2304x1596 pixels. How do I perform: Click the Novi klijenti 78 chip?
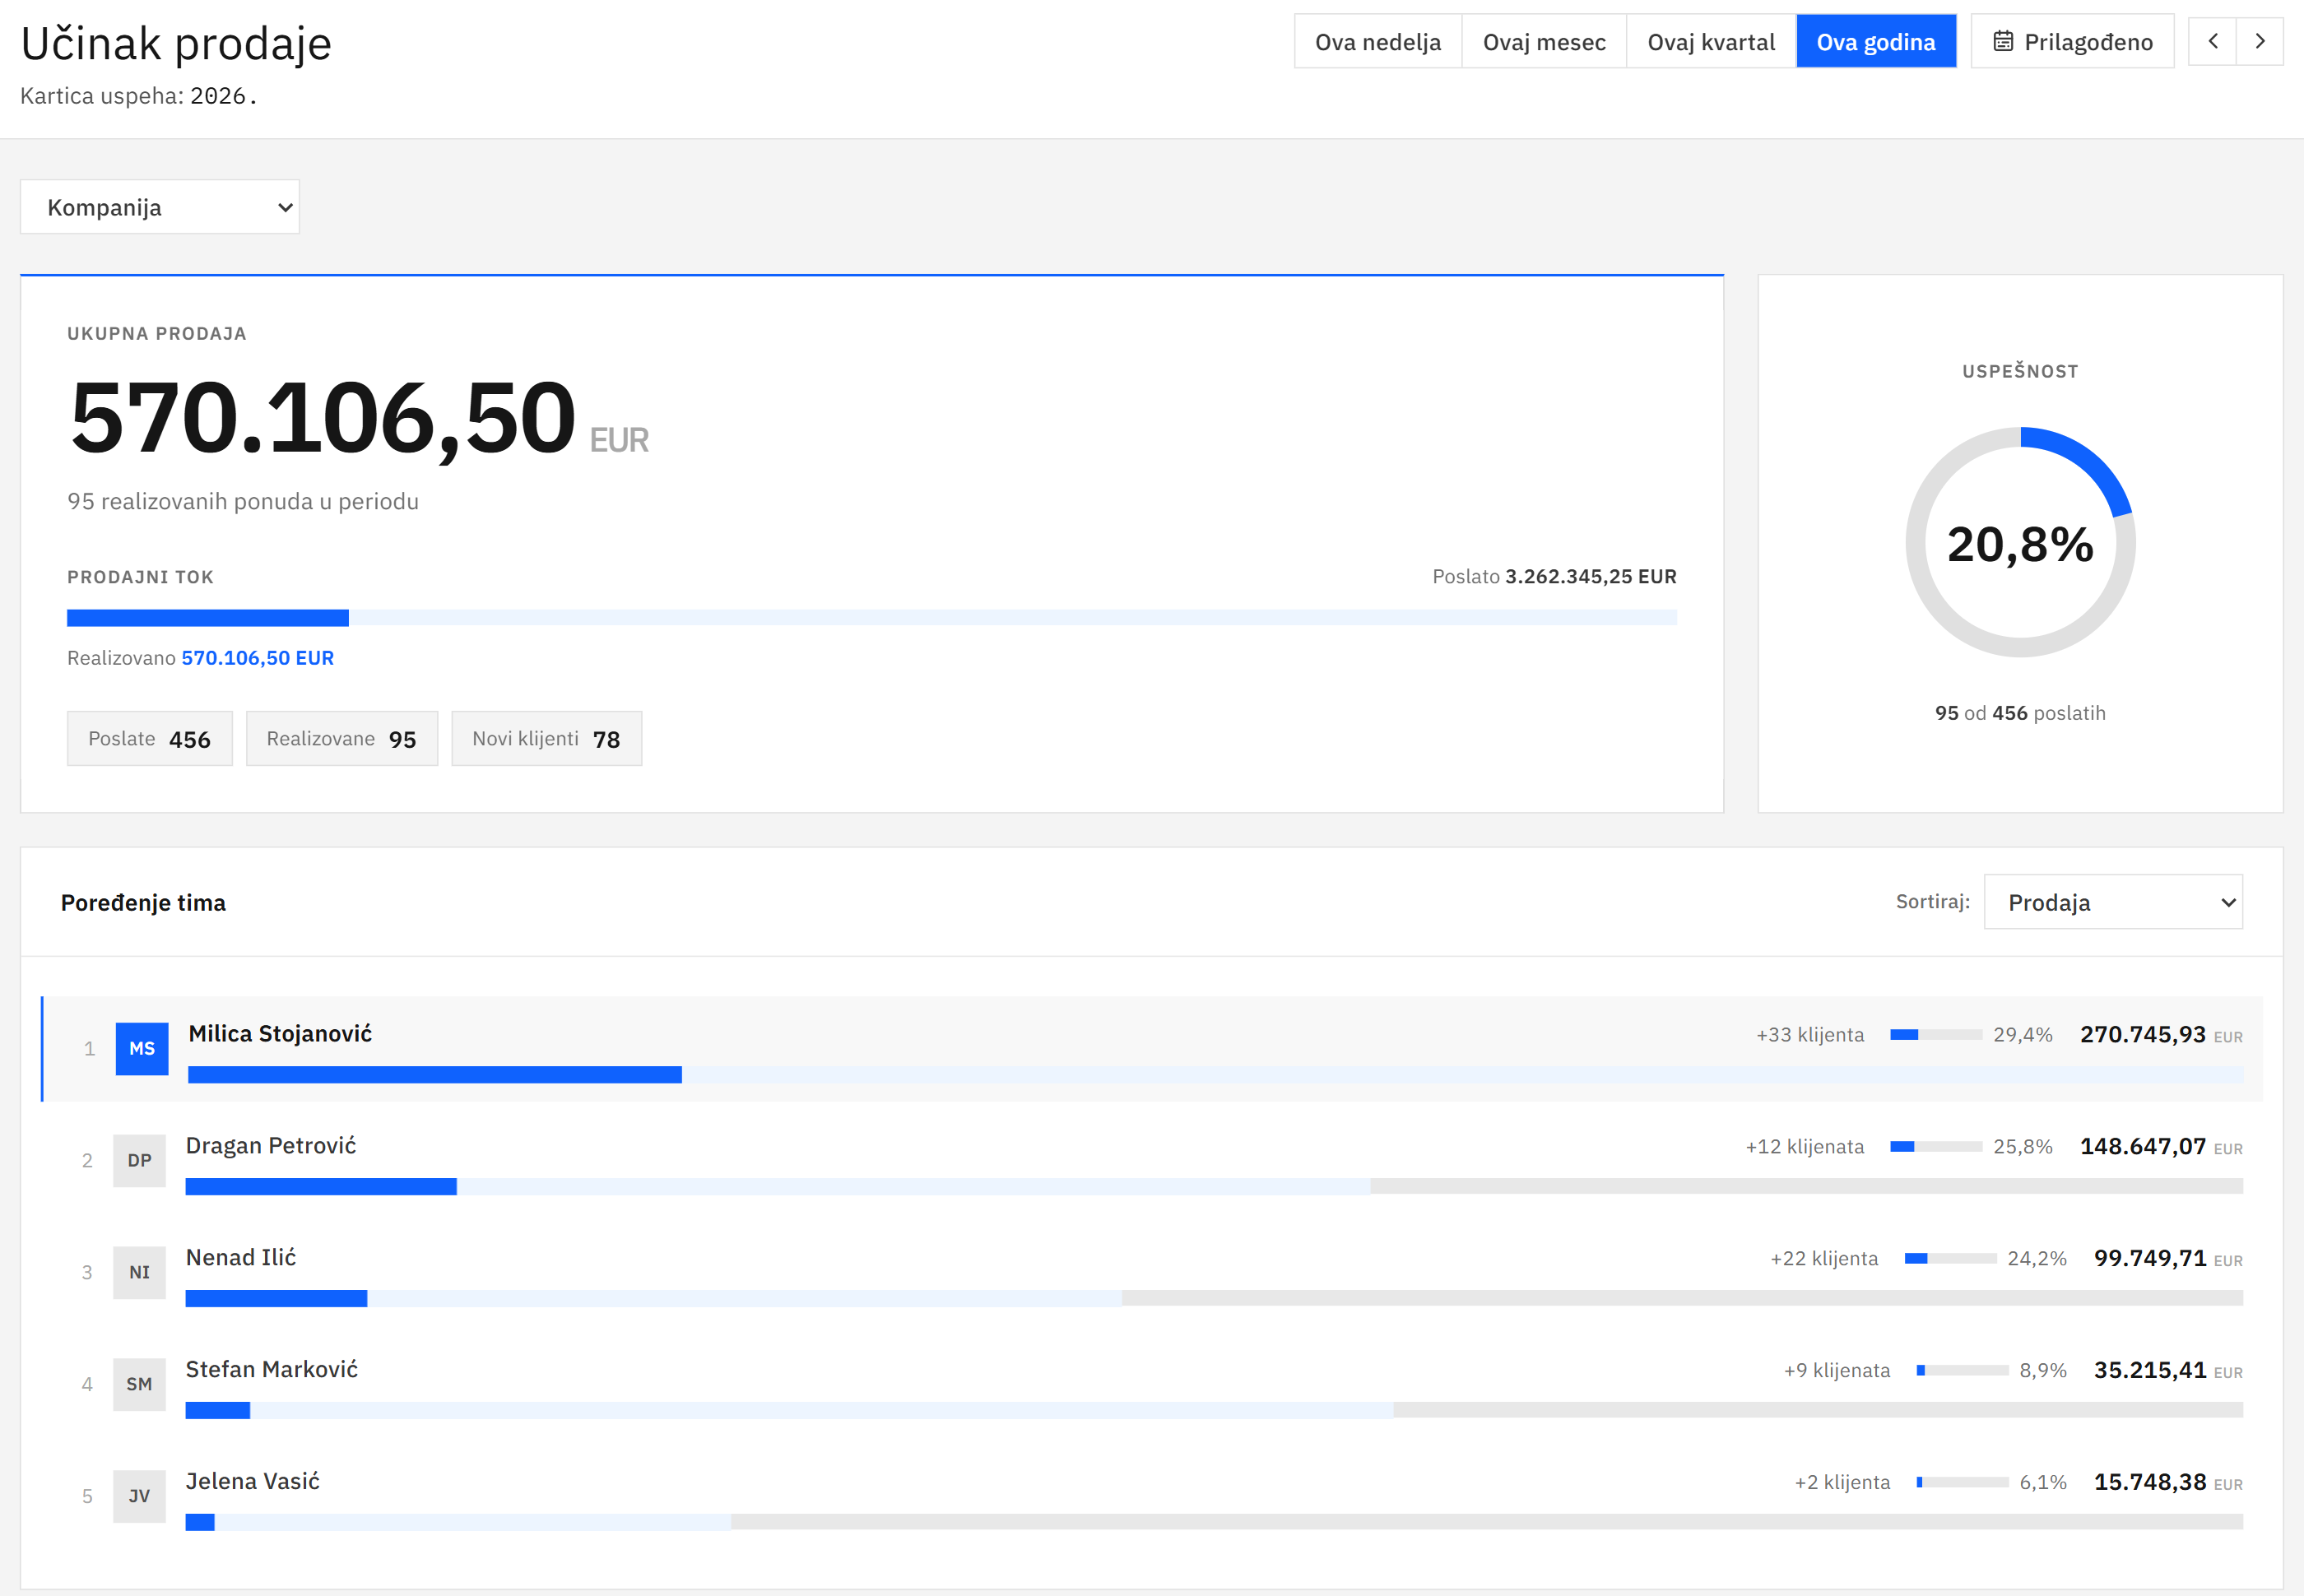[547, 739]
